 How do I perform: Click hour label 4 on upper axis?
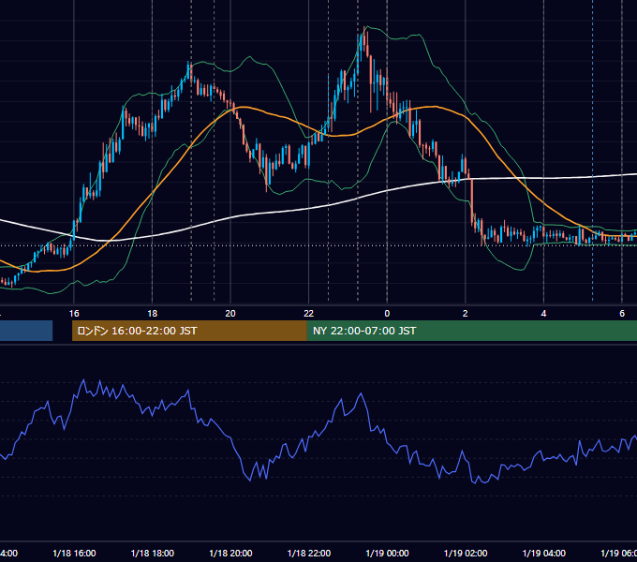click(x=543, y=314)
